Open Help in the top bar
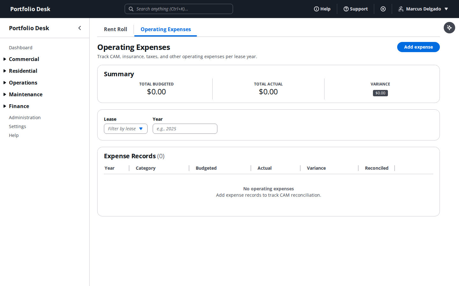Viewport: 459px width, 286px height. (x=322, y=9)
